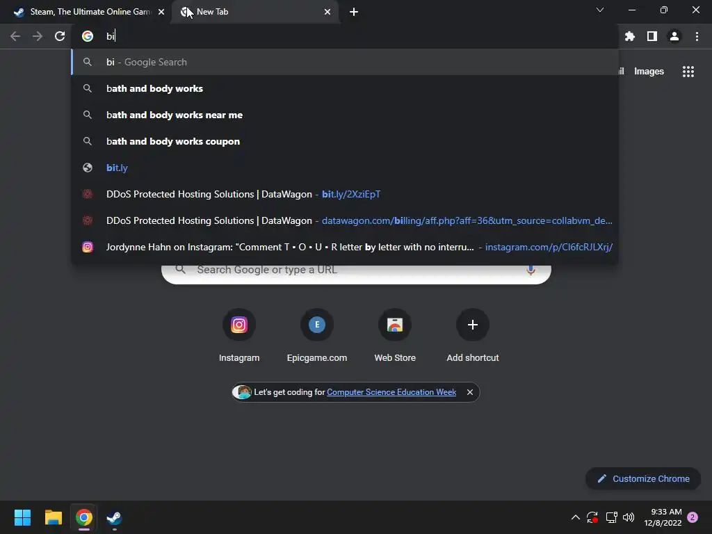Open a new tab with the plus button
712x534 pixels.
354,12
